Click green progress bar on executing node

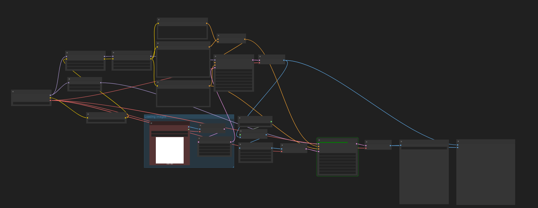(333, 142)
